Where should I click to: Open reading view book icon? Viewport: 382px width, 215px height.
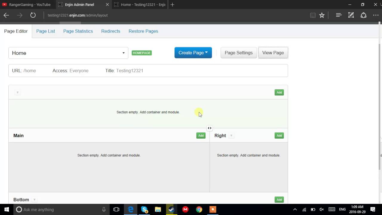(313, 15)
